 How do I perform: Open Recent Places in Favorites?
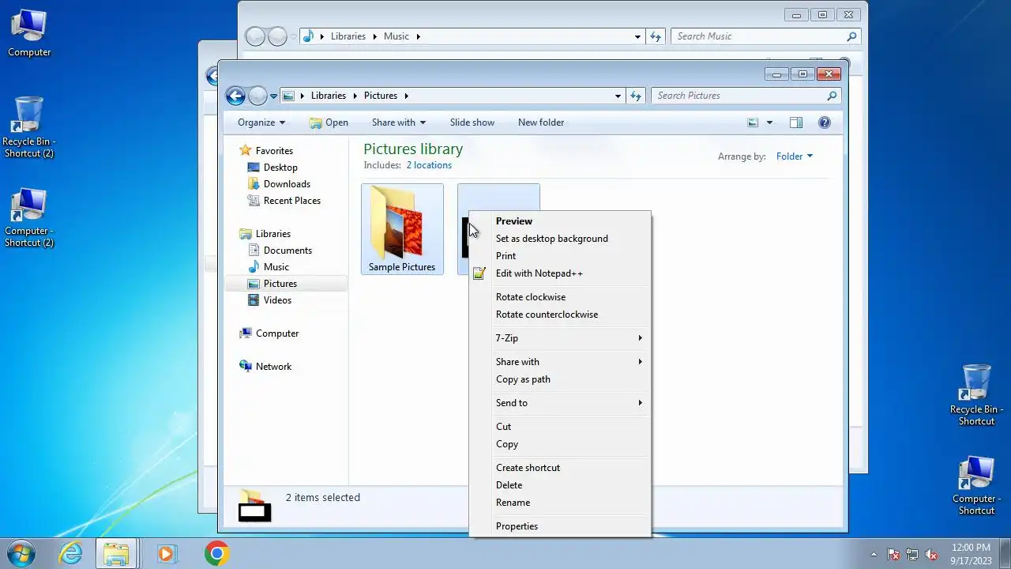pos(292,201)
